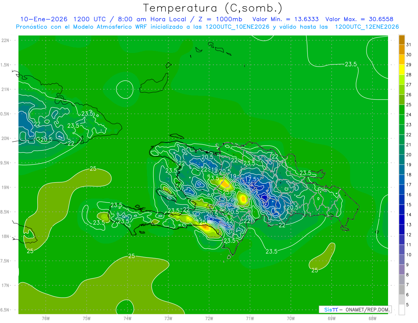
Task: Select "Valor Max. = 30.6558" text
Action: pos(359,19)
